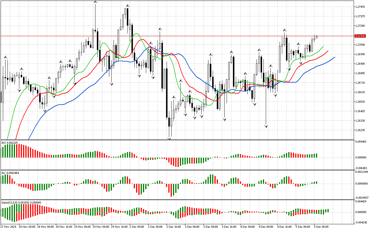Image resolution: width=369 pixels, height=230 pixels.
Task: Click the 1.26995 price scale label
Action: click(x=360, y=54)
